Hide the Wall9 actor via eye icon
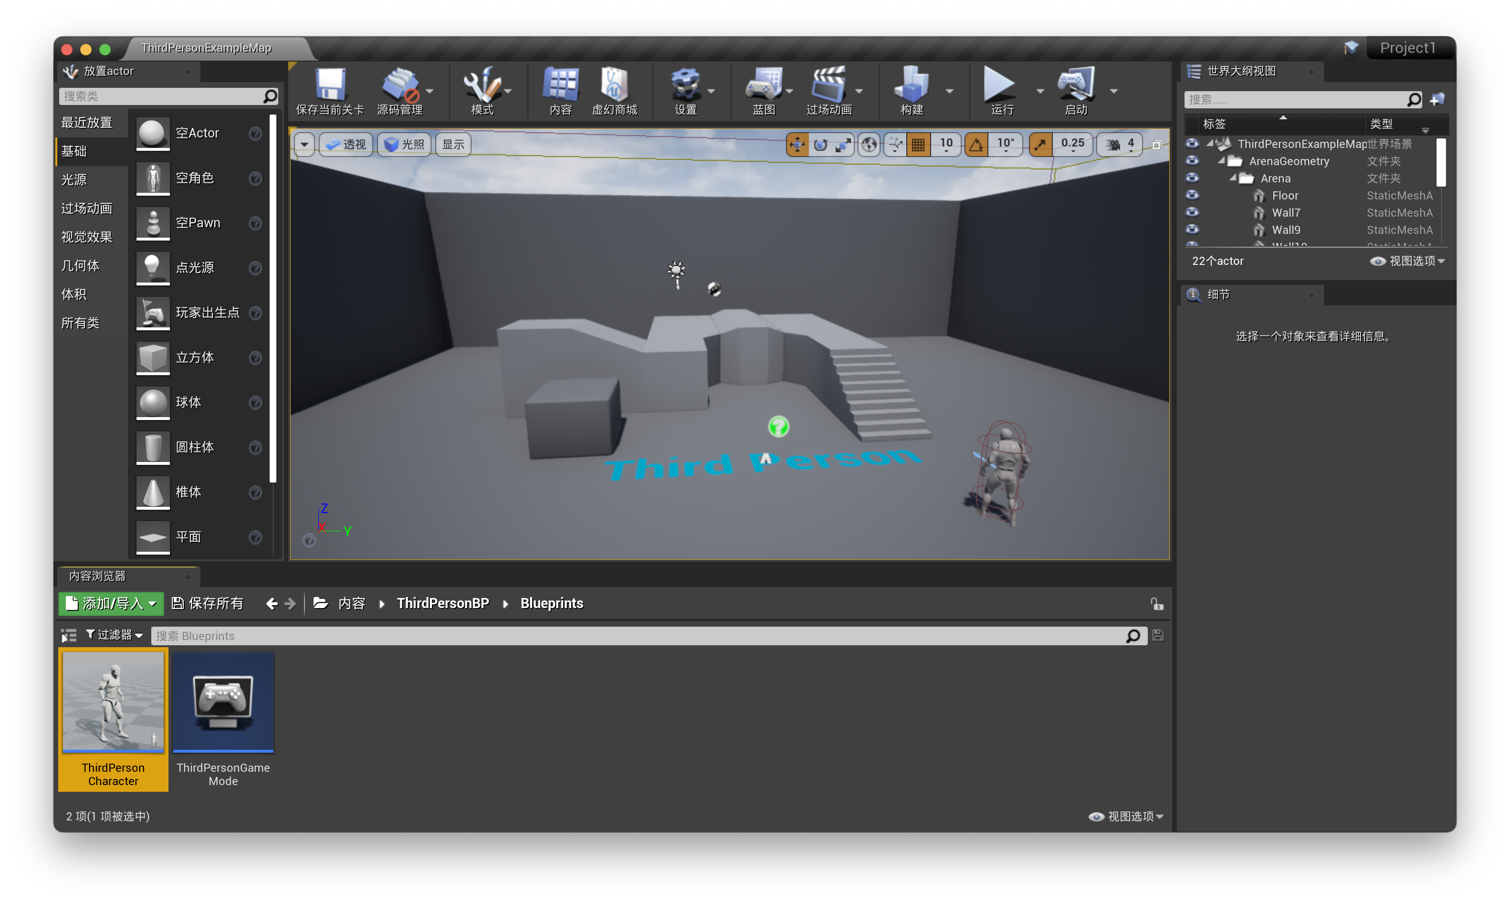This screenshot has height=903, width=1510. pyautogui.click(x=1192, y=230)
